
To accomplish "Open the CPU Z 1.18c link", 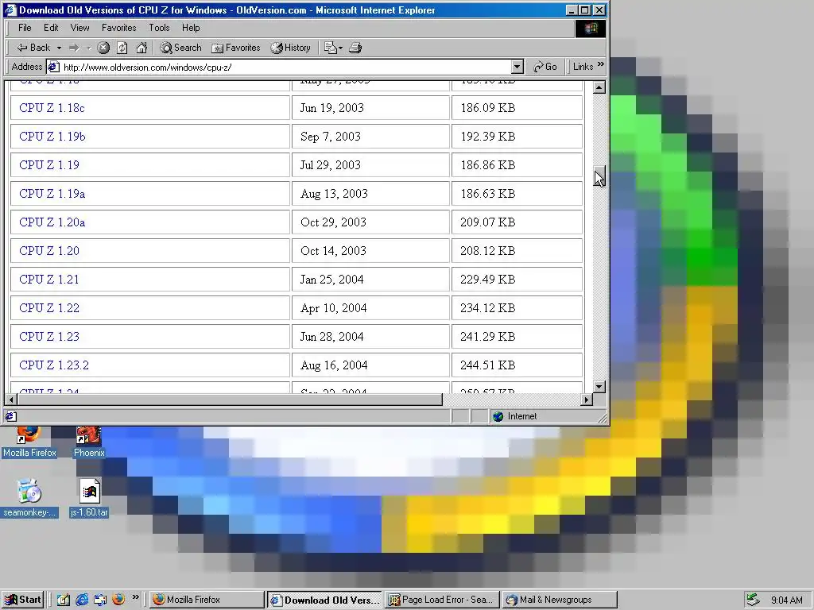I will 52,108.
